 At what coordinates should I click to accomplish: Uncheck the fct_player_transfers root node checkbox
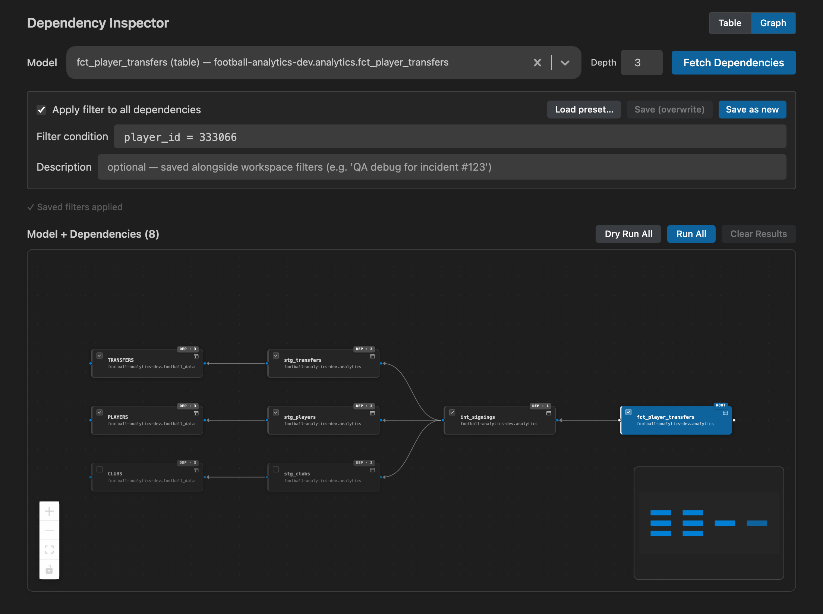[x=628, y=412]
